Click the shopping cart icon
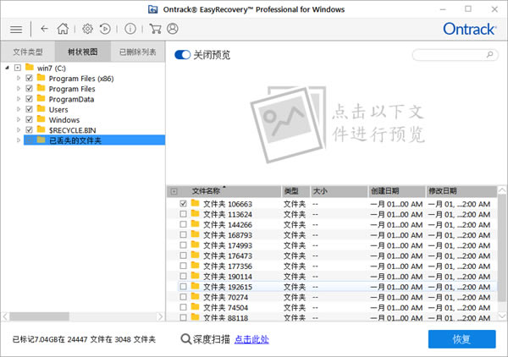 pyautogui.click(x=154, y=29)
